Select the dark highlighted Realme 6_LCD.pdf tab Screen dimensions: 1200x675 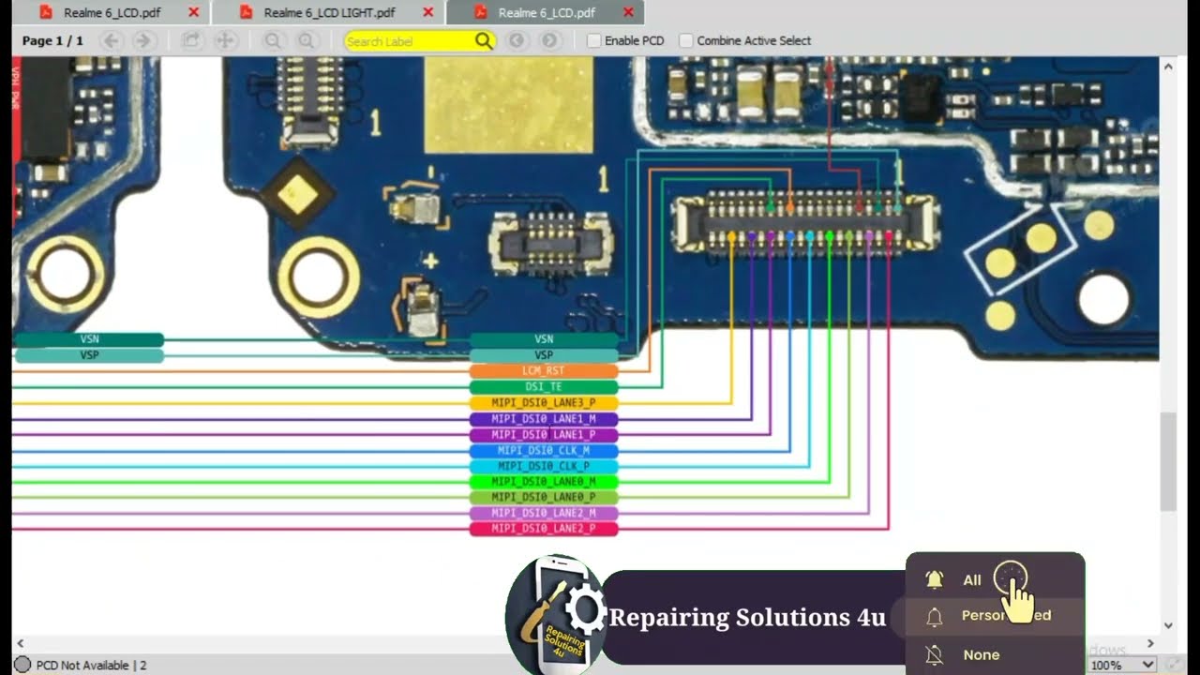tap(546, 12)
